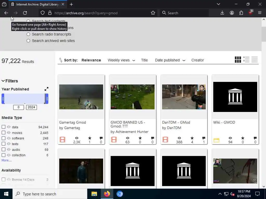Image resolution: width=266 pixels, height=199 pixels.
Task: Switch to tile grid view
Action: click(x=238, y=60)
